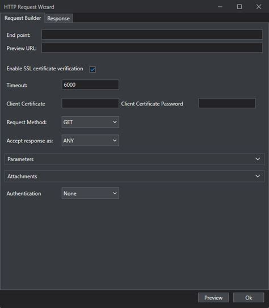Image resolution: width=269 pixels, height=308 pixels.
Task: Expand the Parameters section
Action: click(134, 159)
